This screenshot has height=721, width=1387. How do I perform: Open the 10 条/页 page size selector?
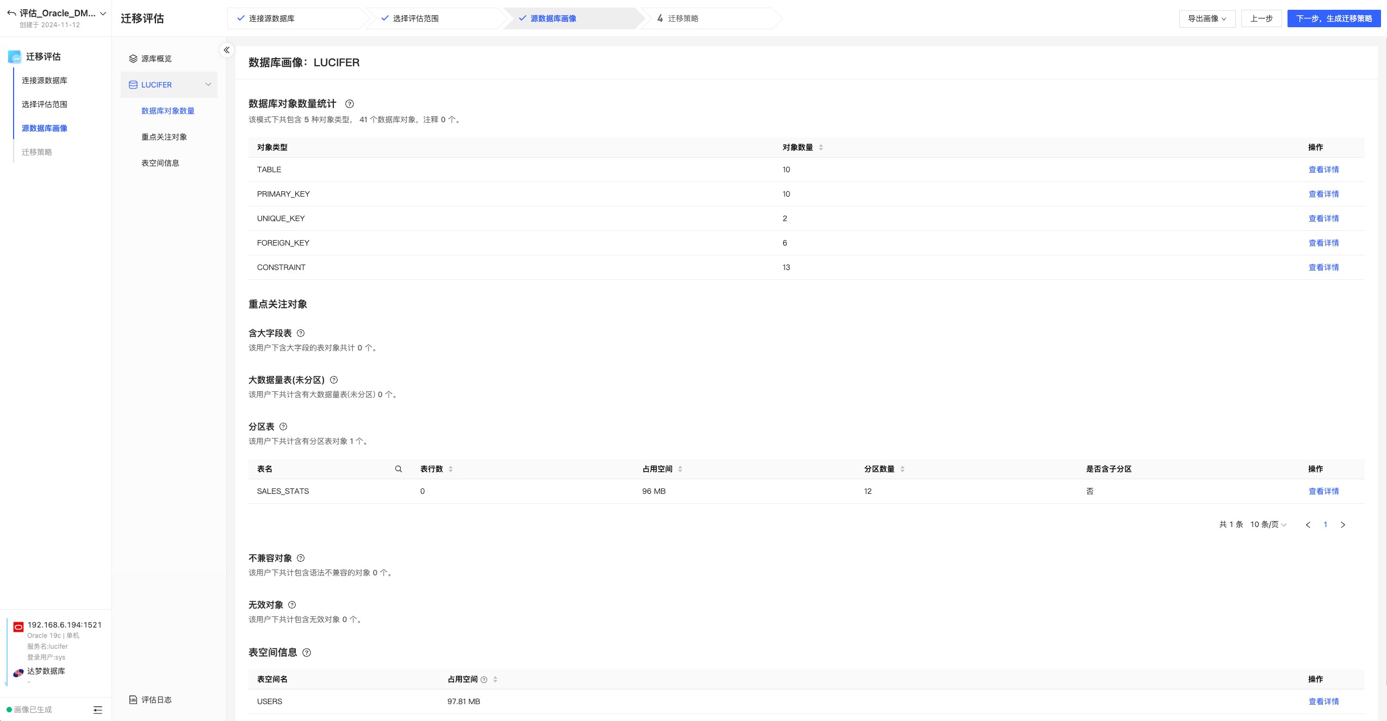tap(1268, 524)
